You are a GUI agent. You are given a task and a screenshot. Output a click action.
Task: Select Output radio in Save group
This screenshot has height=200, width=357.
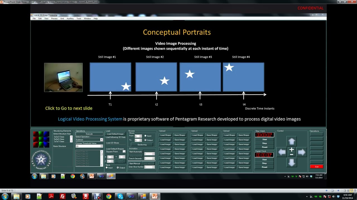(118, 168)
